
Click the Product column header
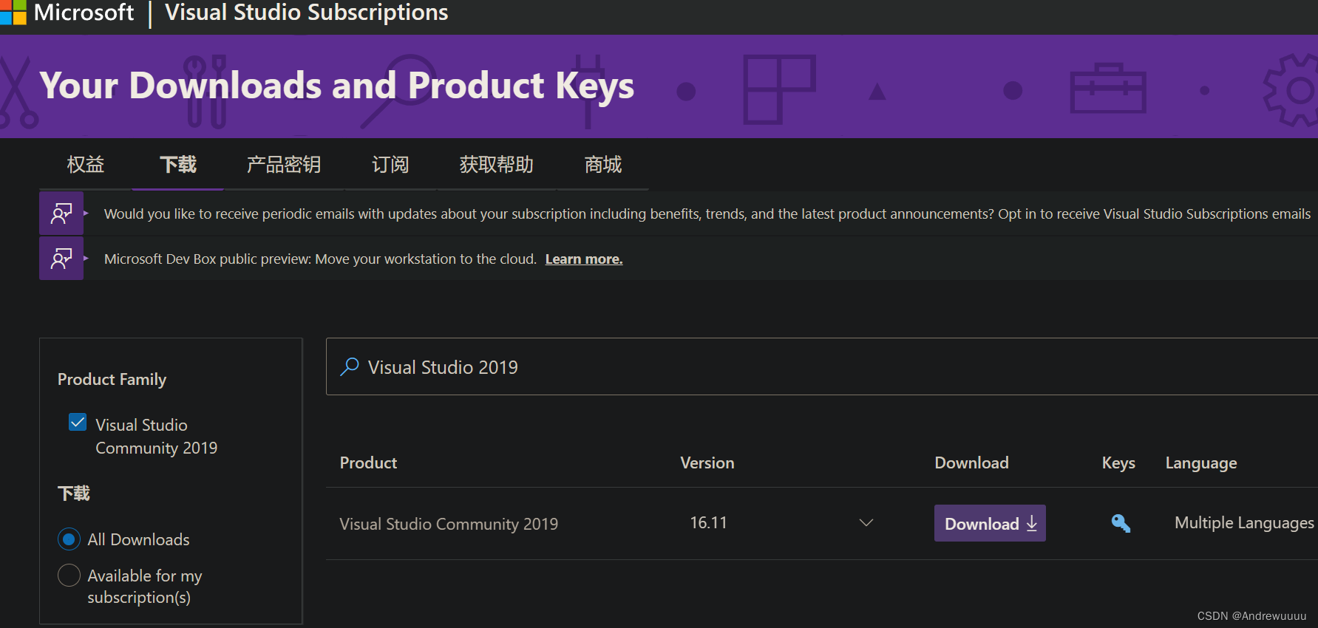(x=368, y=463)
